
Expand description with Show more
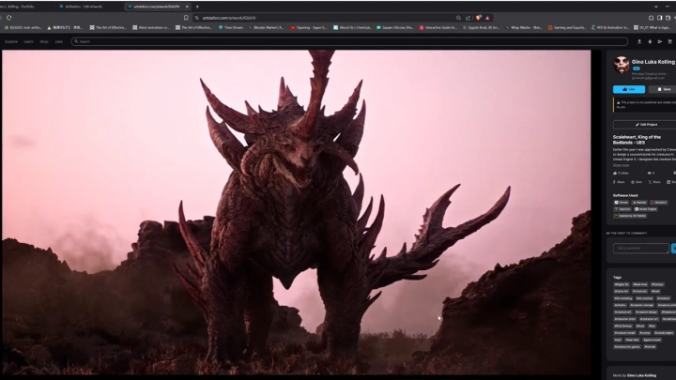(621, 165)
